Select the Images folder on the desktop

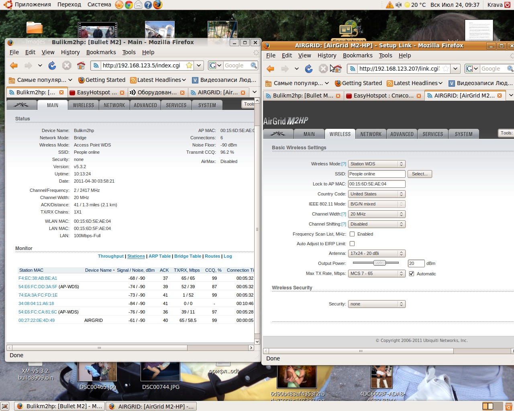[x=35, y=32]
